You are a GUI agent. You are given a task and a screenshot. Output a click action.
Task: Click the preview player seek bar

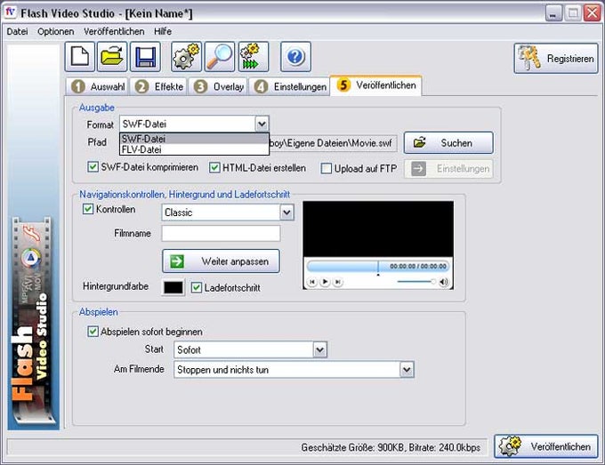[378, 267]
